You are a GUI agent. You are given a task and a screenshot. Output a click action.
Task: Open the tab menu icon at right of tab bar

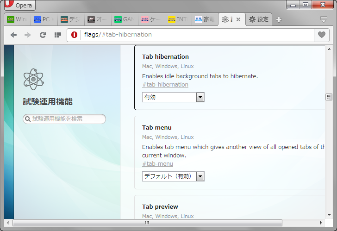click(324, 19)
